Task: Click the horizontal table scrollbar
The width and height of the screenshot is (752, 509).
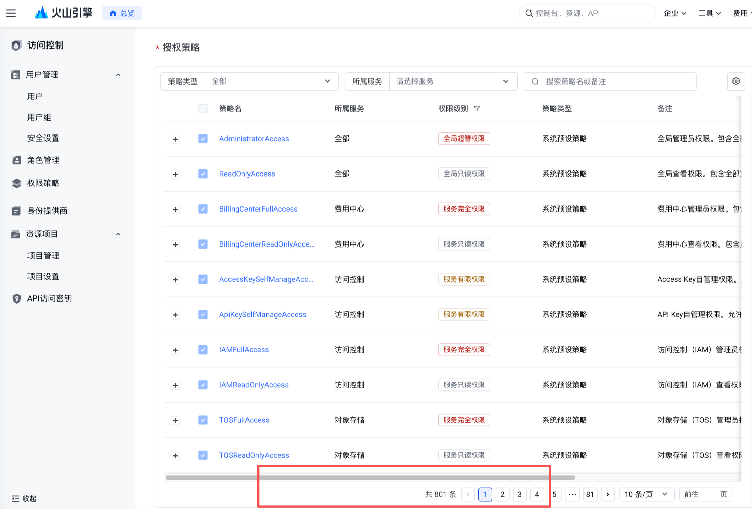Action: coord(370,477)
